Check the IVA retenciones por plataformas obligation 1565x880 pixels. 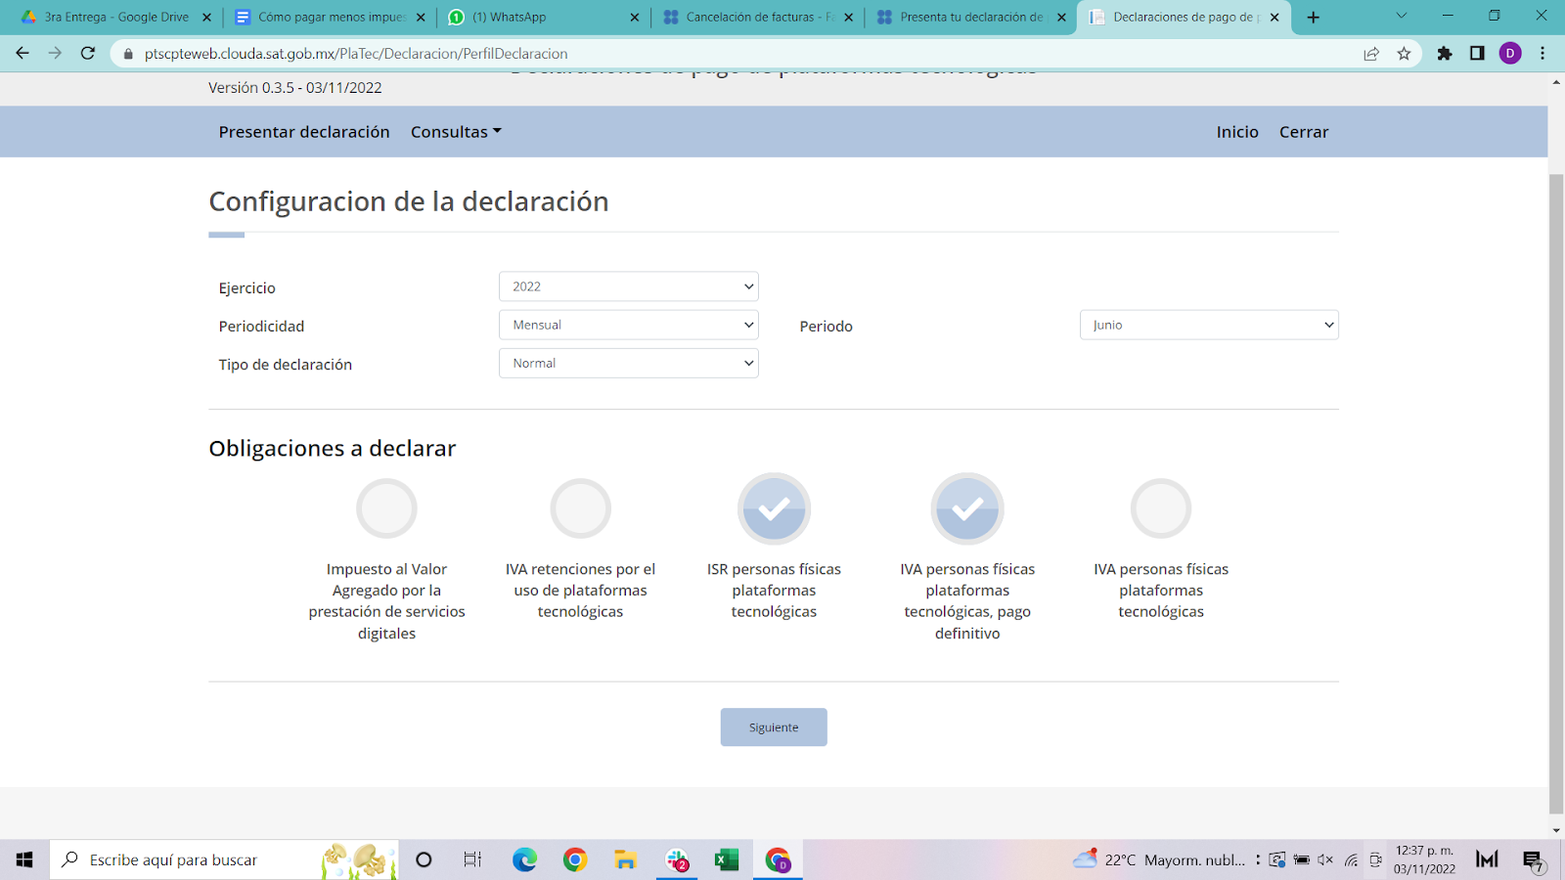[580, 508]
